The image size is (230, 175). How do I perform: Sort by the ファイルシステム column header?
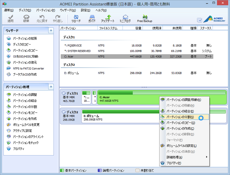coord(110,28)
